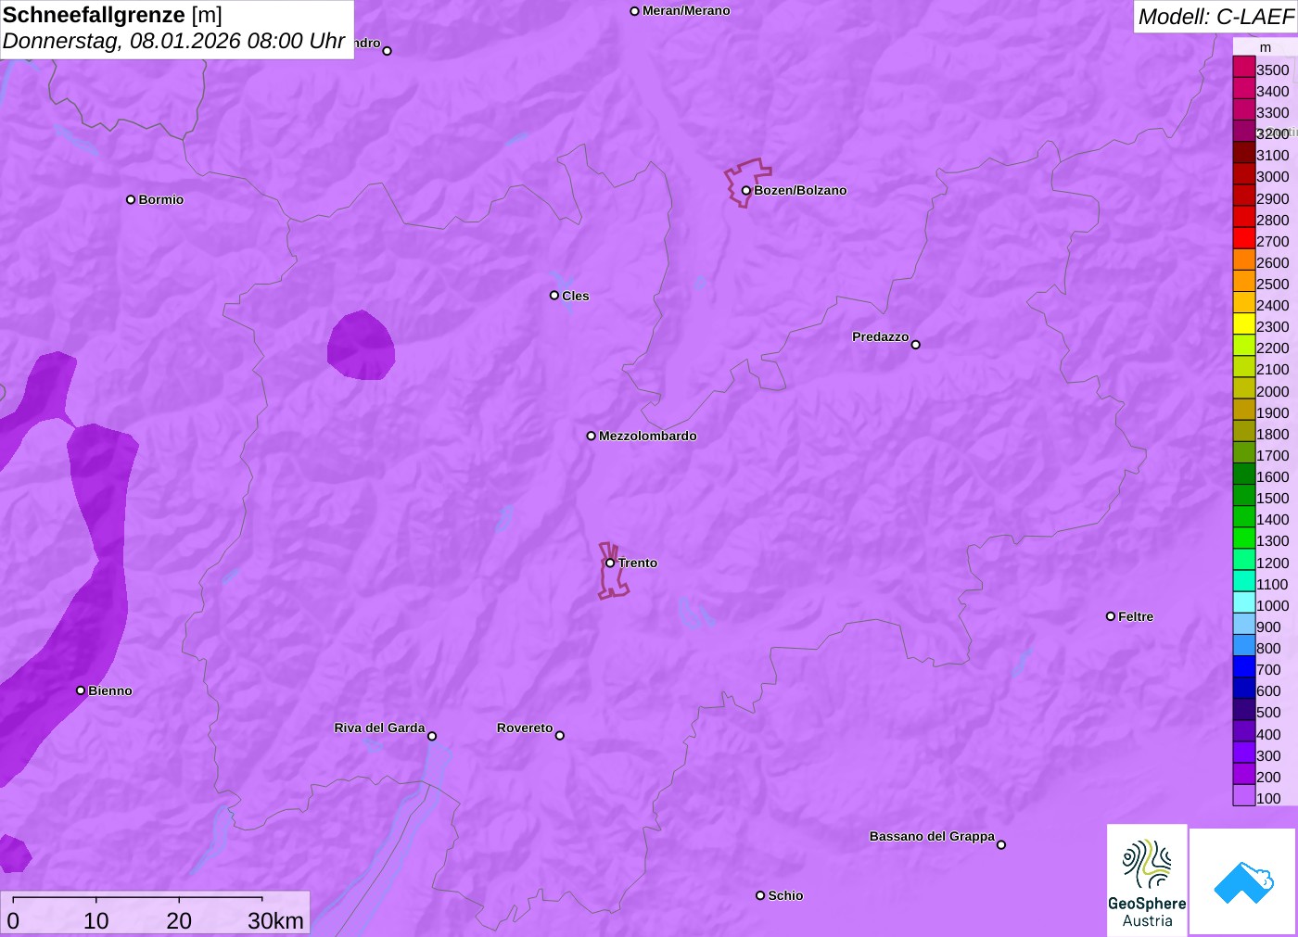This screenshot has height=937, width=1298.
Task: Click the 100 m purple legend swatch
Action: 1243,795
